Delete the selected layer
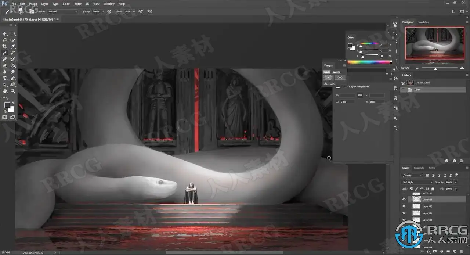470x255 pixels. point(462,252)
